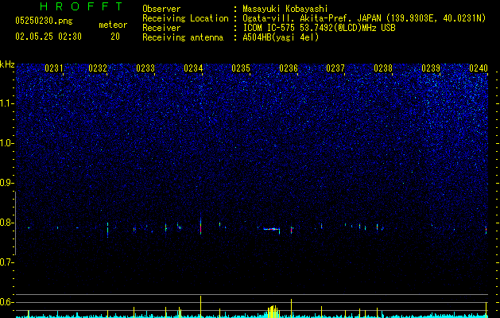The height and width of the screenshot is (318, 500).
Task: Click the Receiving antenna label
Action: tap(183, 37)
